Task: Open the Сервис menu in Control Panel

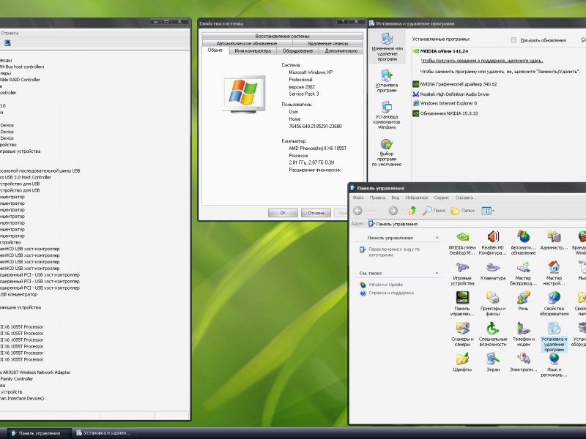Action: point(442,198)
